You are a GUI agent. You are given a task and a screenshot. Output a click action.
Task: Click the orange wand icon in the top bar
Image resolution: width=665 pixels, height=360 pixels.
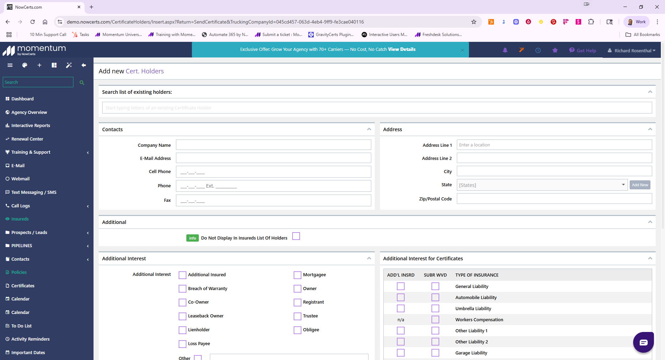click(x=522, y=50)
